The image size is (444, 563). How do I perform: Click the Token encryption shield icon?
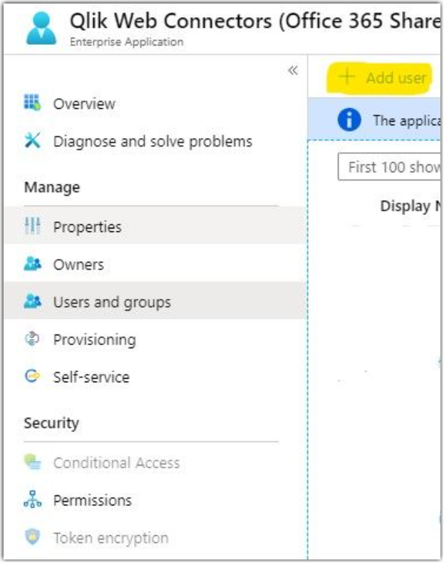pyautogui.click(x=33, y=538)
